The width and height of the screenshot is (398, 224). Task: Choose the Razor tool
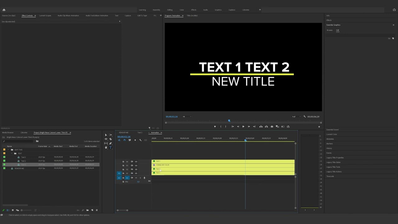110,139
